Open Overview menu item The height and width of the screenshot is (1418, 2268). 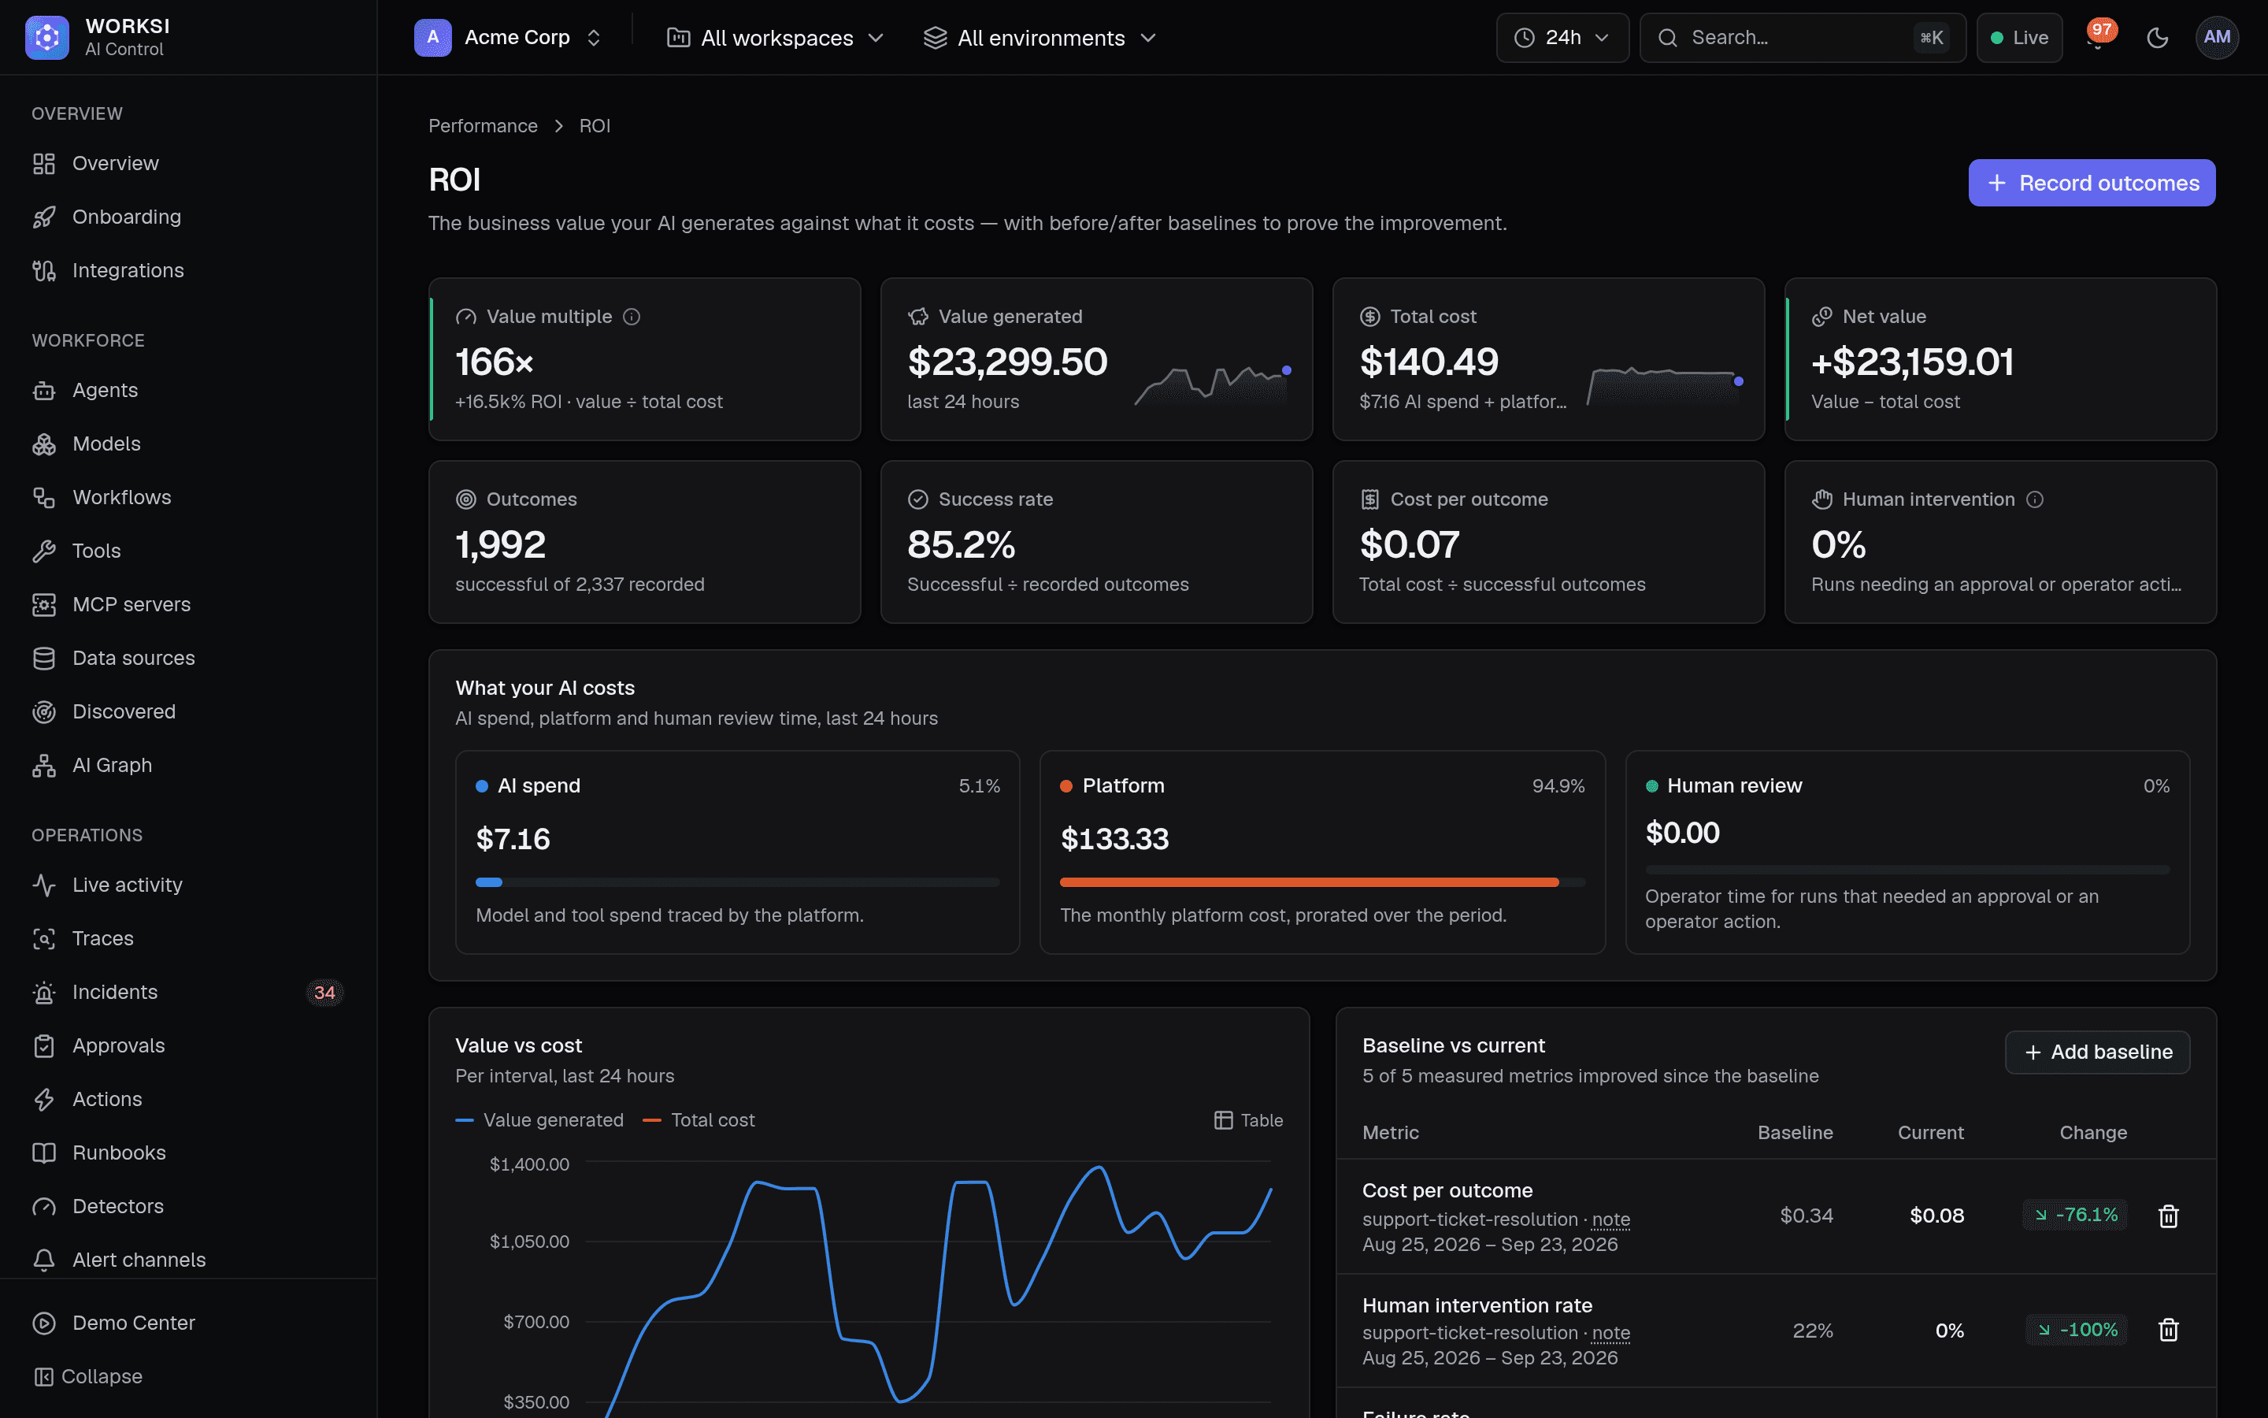[188, 163]
